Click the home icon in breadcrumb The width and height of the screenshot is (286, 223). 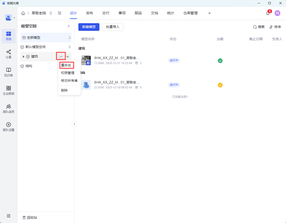coord(23,13)
